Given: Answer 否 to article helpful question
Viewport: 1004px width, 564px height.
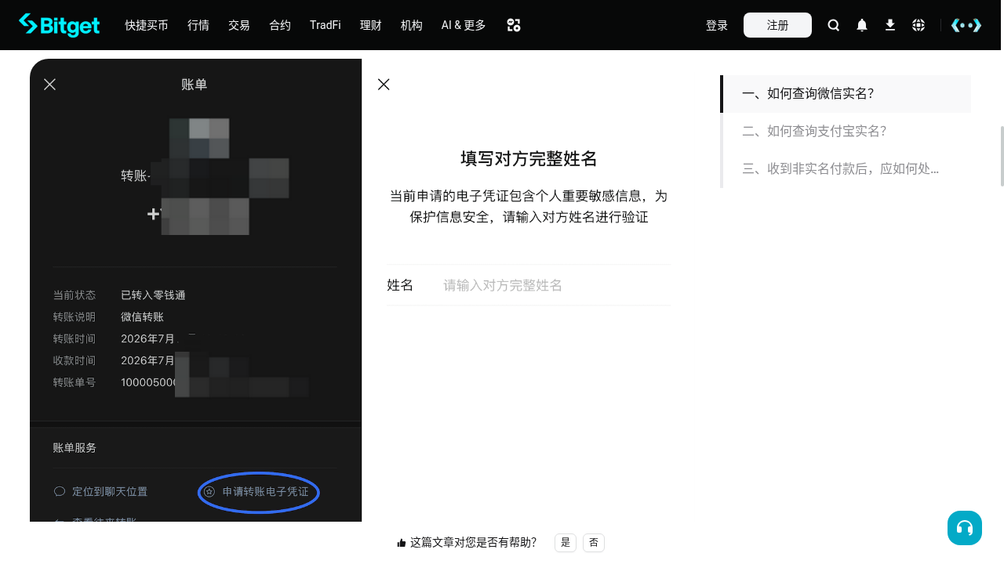Looking at the screenshot, I should click(x=594, y=542).
